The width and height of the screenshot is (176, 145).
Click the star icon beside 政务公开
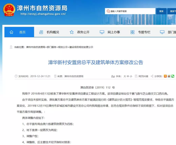tap(72, 32)
